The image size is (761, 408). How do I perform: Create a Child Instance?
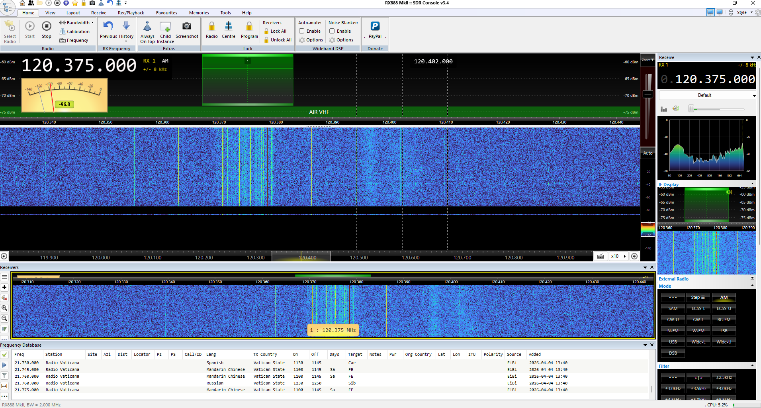click(x=165, y=32)
